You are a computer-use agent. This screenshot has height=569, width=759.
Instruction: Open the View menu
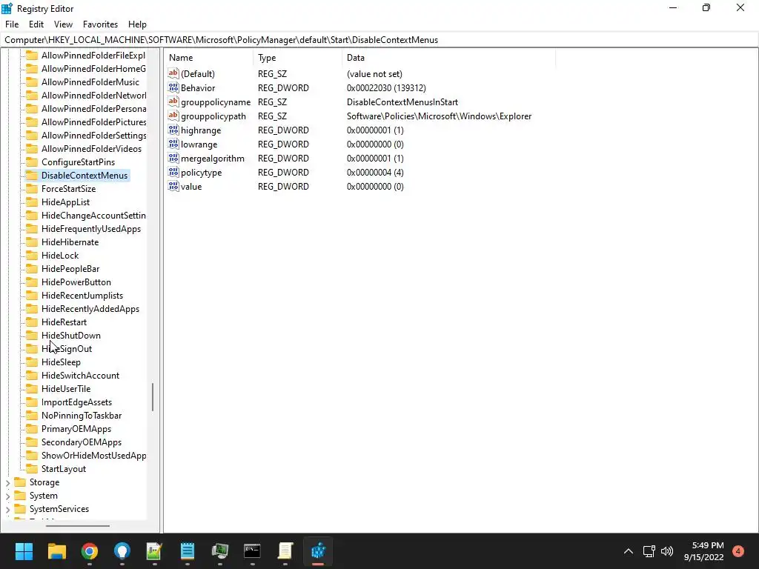(63, 24)
